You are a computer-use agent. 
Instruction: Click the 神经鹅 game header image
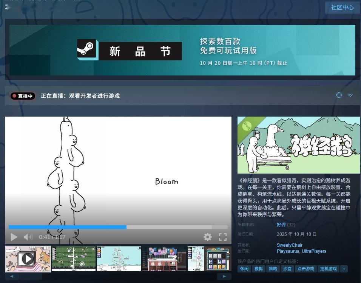pos(299,145)
